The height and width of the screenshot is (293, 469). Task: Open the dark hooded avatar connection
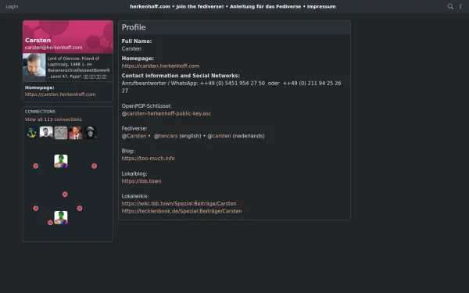click(90, 133)
